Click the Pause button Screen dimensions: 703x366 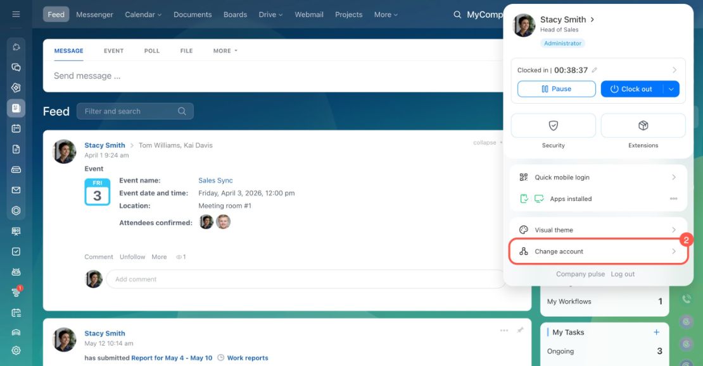click(557, 89)
